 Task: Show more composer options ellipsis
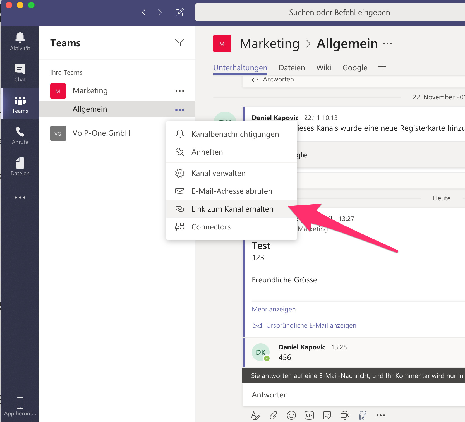click(x=381, y=415)
